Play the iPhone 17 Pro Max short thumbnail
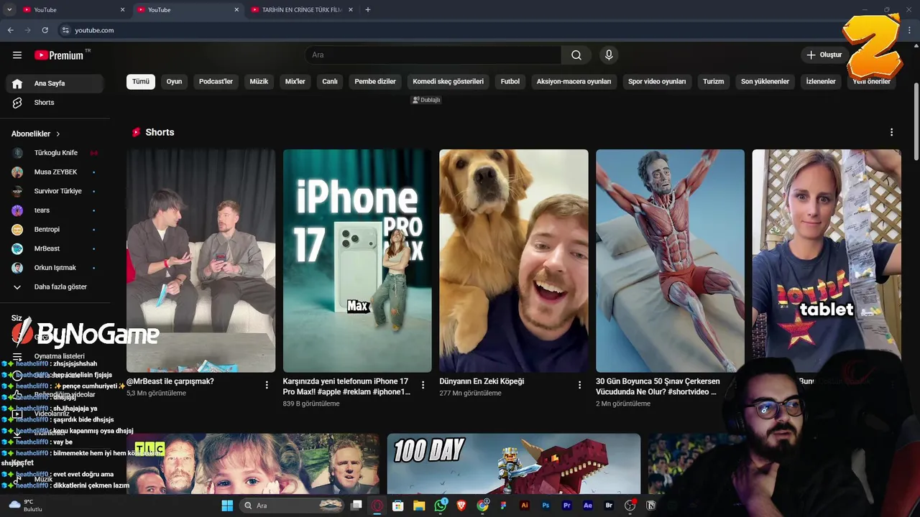 point(357,261)
